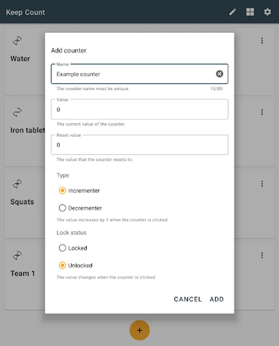Open the grid layout view icon

pos(250,12)
